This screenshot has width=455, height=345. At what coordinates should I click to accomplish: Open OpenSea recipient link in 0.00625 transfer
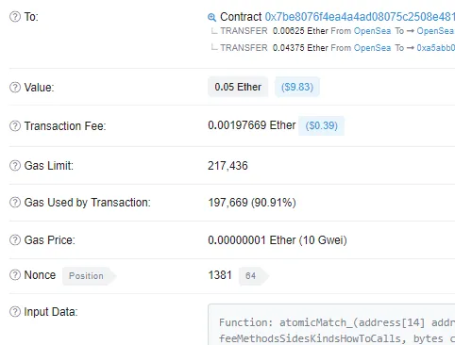click(x=436, y=31)
